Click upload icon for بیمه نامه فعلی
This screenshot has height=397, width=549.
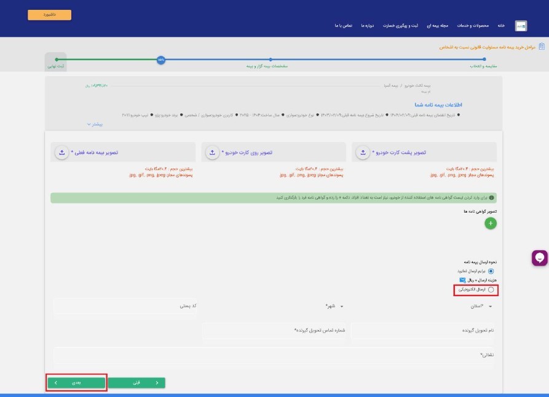61,152
